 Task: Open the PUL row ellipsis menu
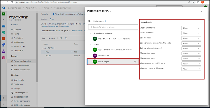tap(71, 52)
